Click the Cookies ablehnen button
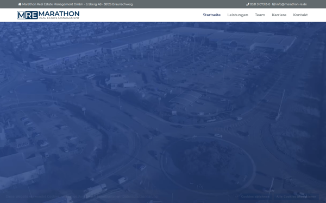Screen dimensions: 326x203 coord(255,197)
